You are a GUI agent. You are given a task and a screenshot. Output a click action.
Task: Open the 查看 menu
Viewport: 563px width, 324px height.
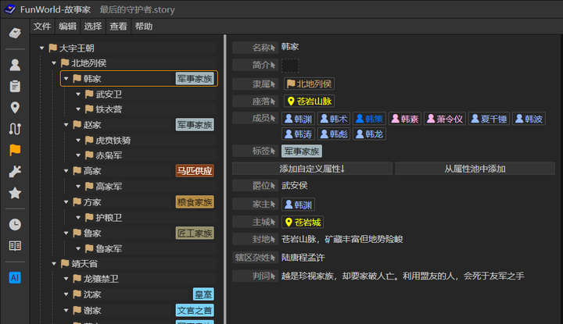119,27
